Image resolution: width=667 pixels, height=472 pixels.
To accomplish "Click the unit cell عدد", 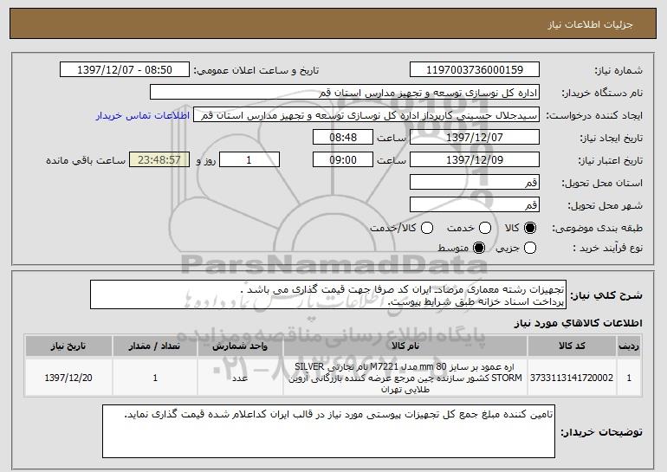I will [x=240, y=378].
